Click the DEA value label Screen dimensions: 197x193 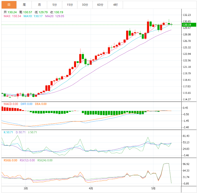[40, 104]
